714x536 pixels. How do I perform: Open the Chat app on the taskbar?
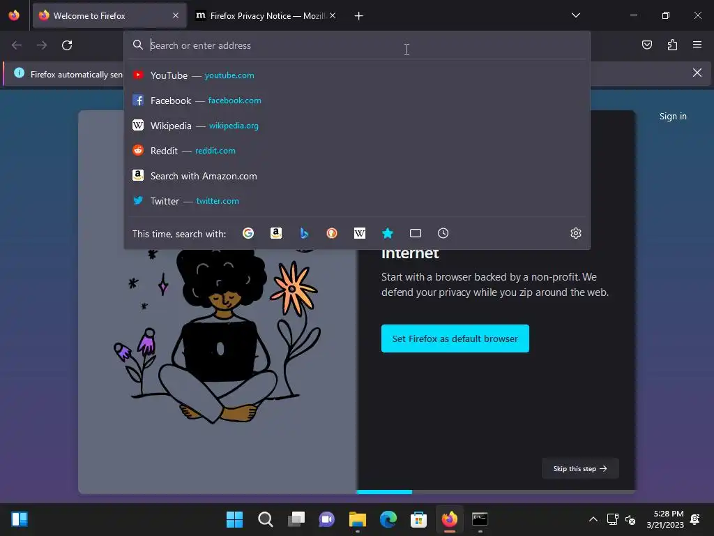tap(326, 519)
